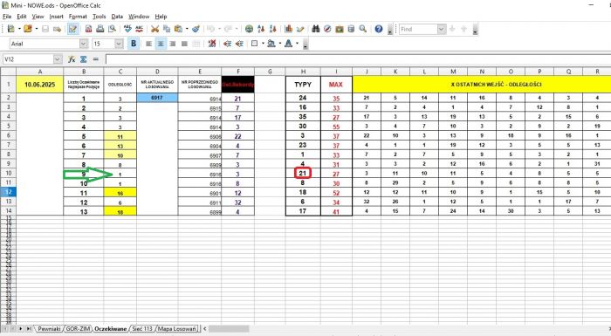Image resolution: width=611 pixels, height=336 pixels.
Task: Toggle Bold formatting button
Action: (134, 44)
